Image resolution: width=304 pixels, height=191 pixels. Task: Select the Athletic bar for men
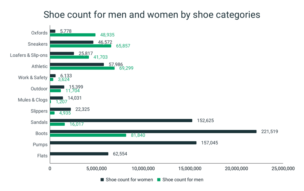coord(82,68)
